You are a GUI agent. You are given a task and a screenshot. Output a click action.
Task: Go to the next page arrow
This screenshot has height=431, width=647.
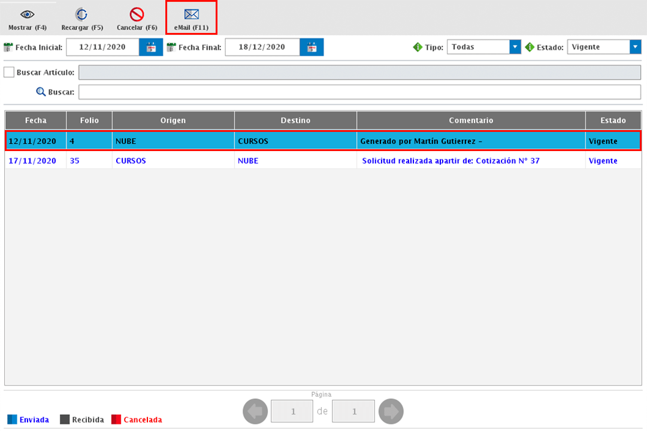click(391, 412)
